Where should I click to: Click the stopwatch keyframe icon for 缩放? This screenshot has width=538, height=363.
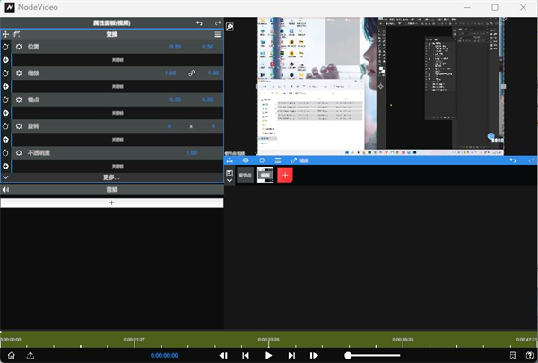[5, 73]
